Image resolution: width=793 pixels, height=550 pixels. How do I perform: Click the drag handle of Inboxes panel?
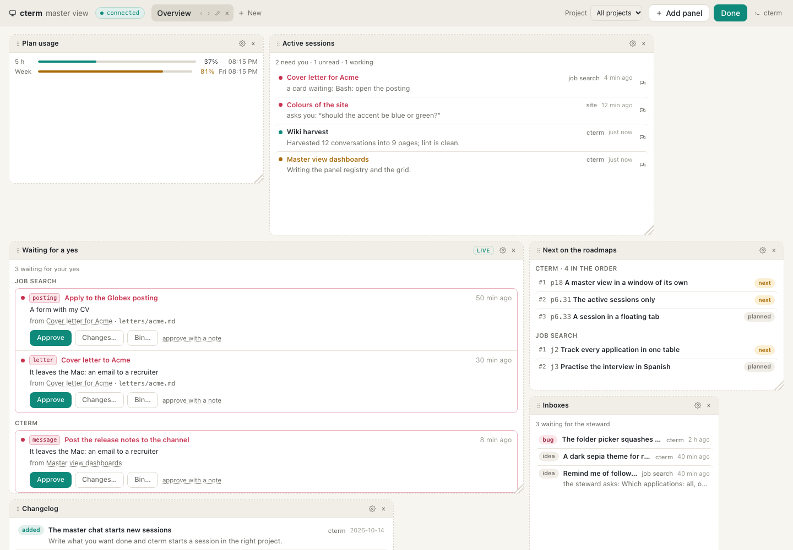coord(539,405)
